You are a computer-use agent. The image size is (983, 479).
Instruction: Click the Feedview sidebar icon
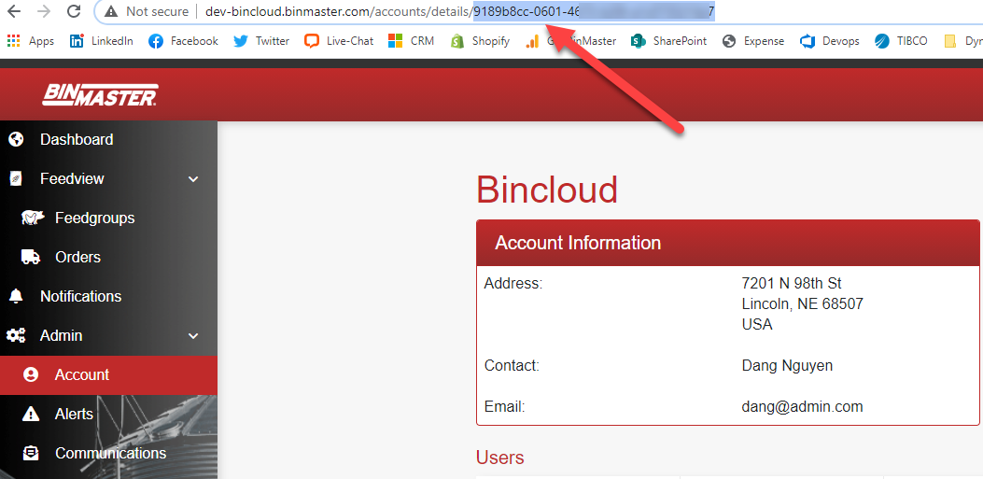(x=16, y=178)
